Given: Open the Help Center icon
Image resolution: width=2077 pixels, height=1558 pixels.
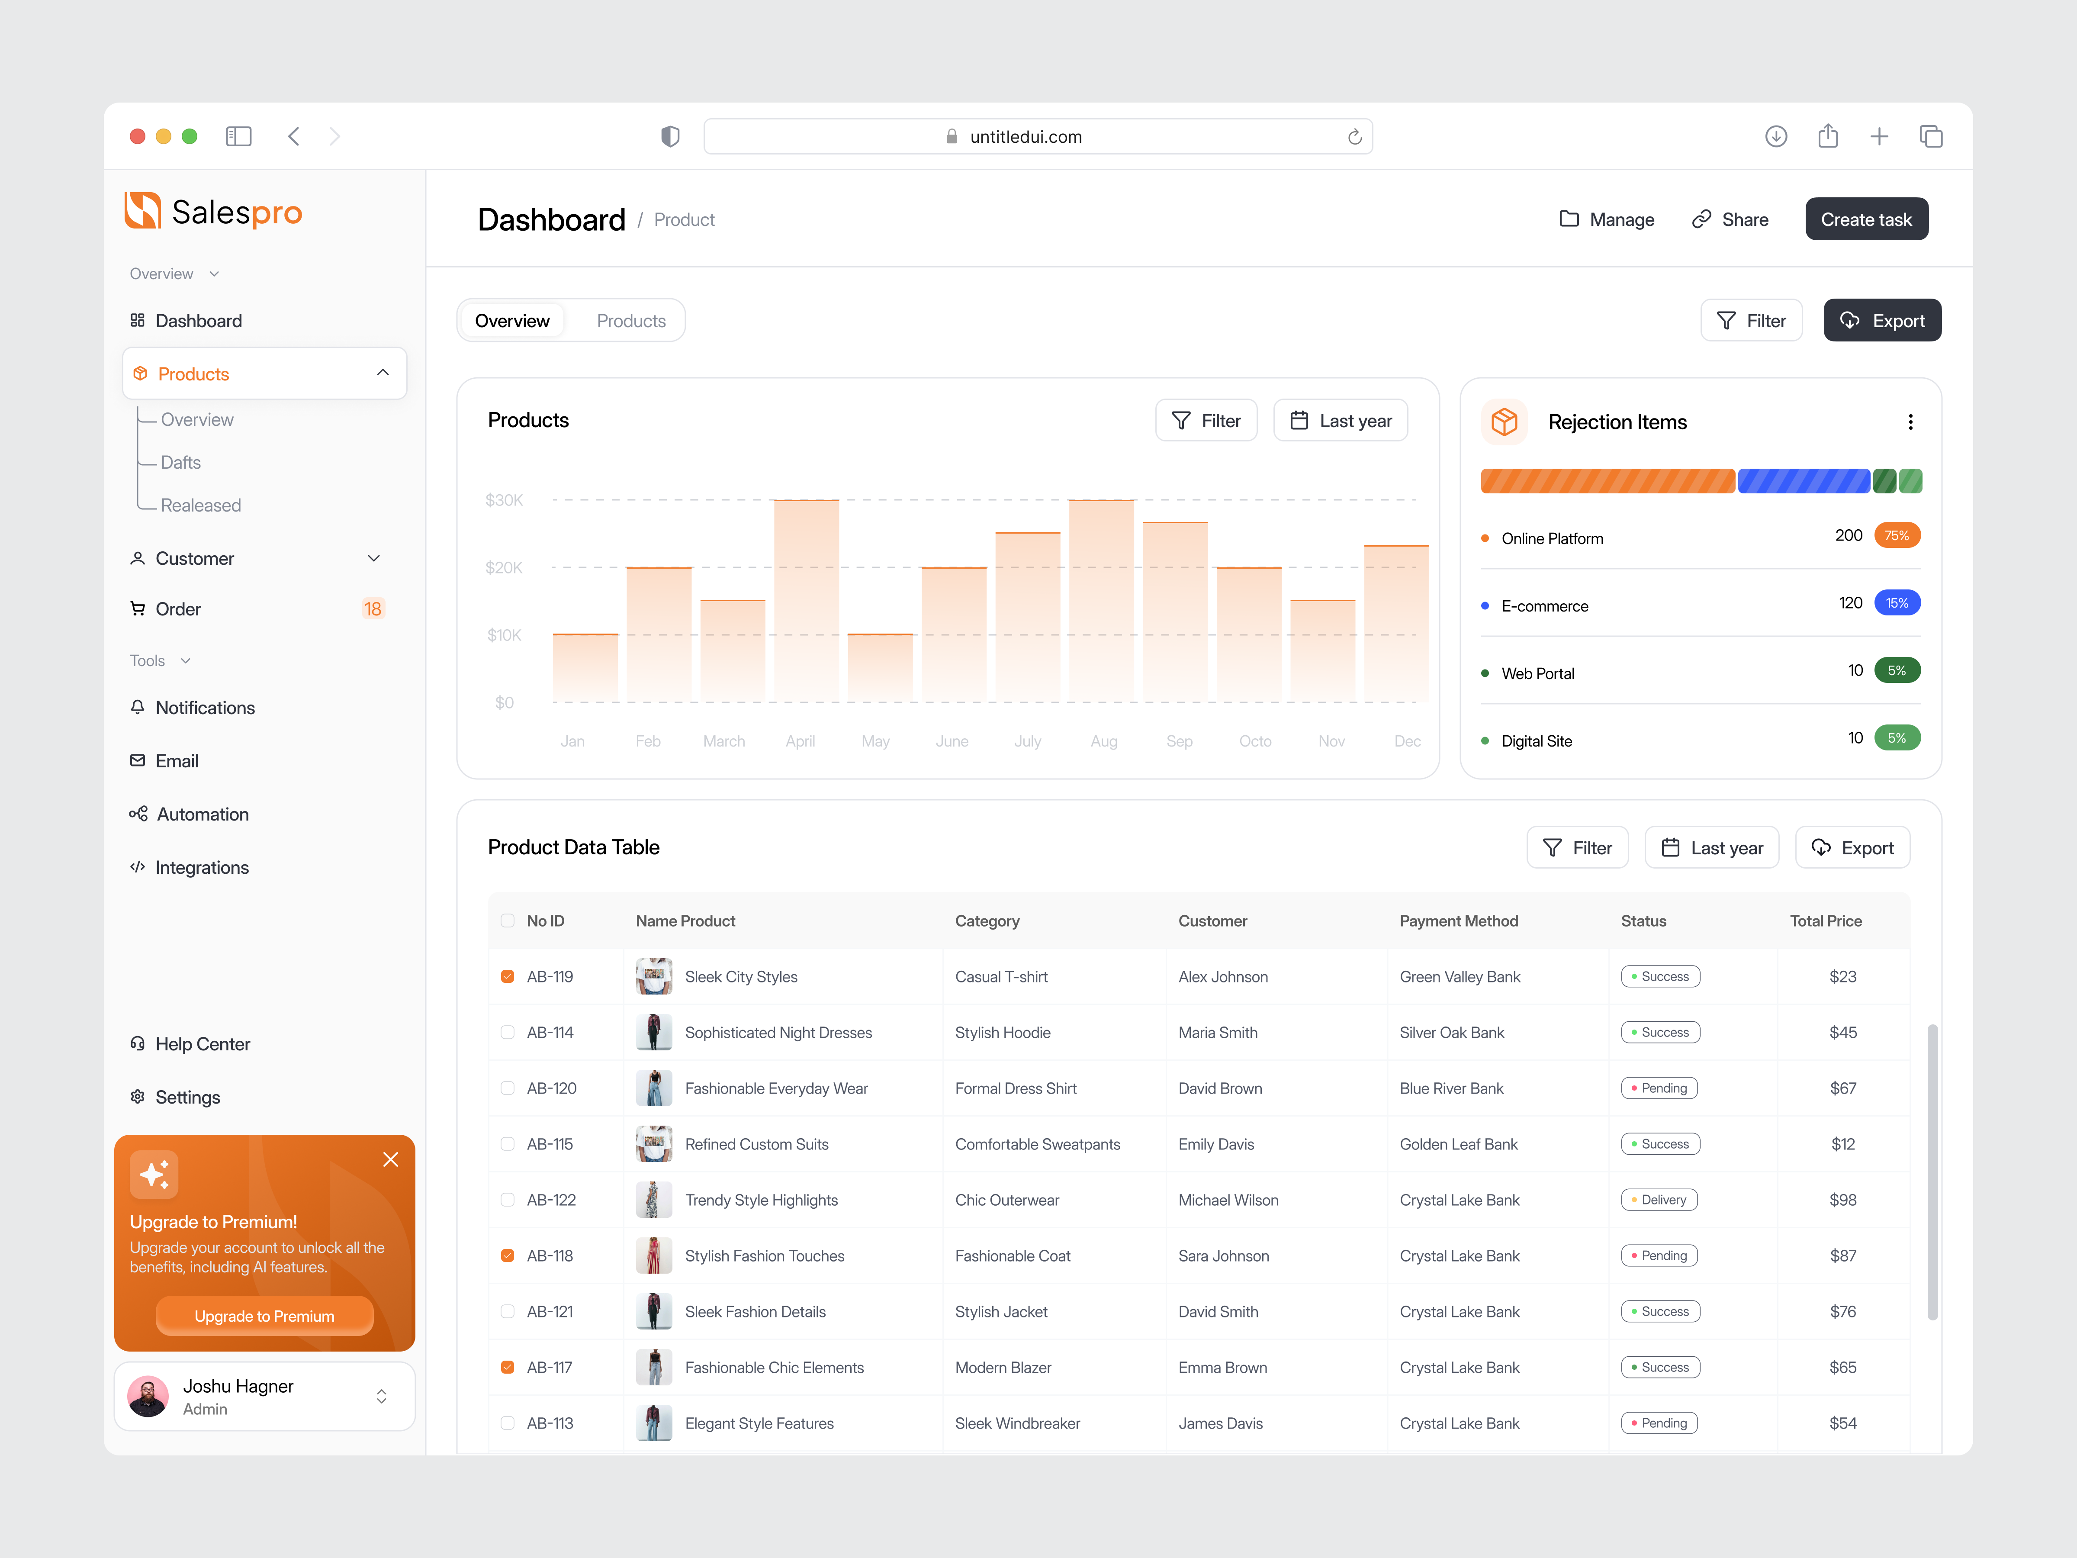Looking at the screenshot, I should pos(138,1043).
